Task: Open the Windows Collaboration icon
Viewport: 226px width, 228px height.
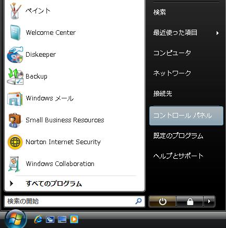Action: [15, 164]
